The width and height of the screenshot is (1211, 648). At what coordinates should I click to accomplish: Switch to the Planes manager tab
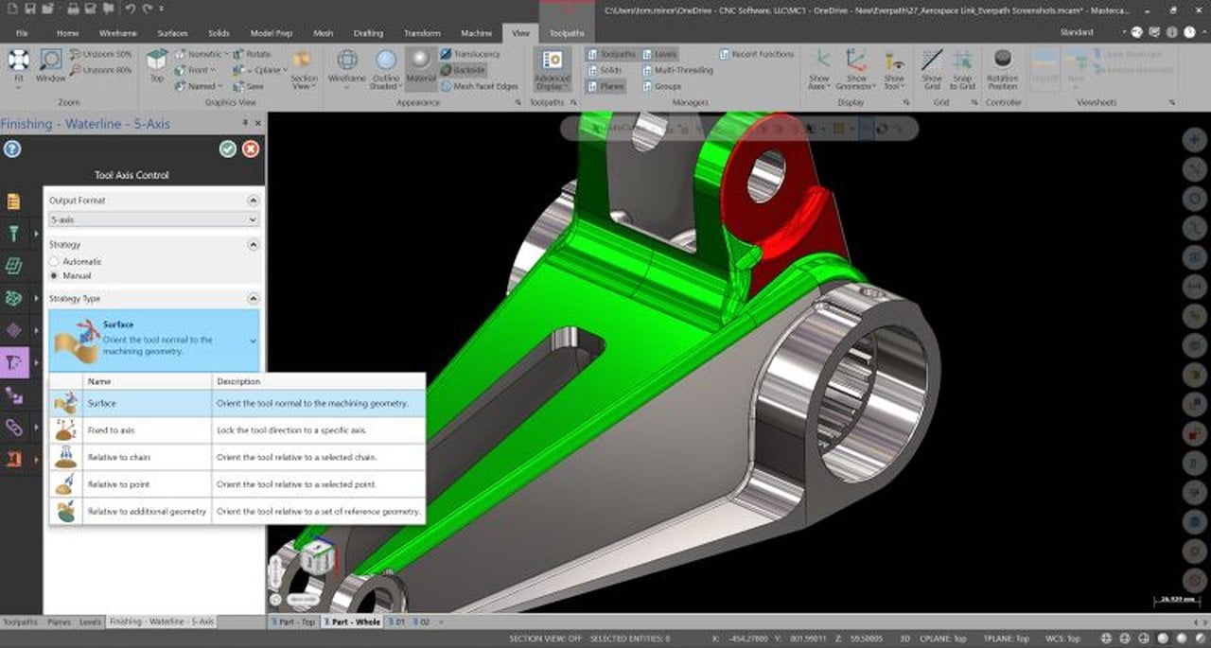[x=59, y=622]
